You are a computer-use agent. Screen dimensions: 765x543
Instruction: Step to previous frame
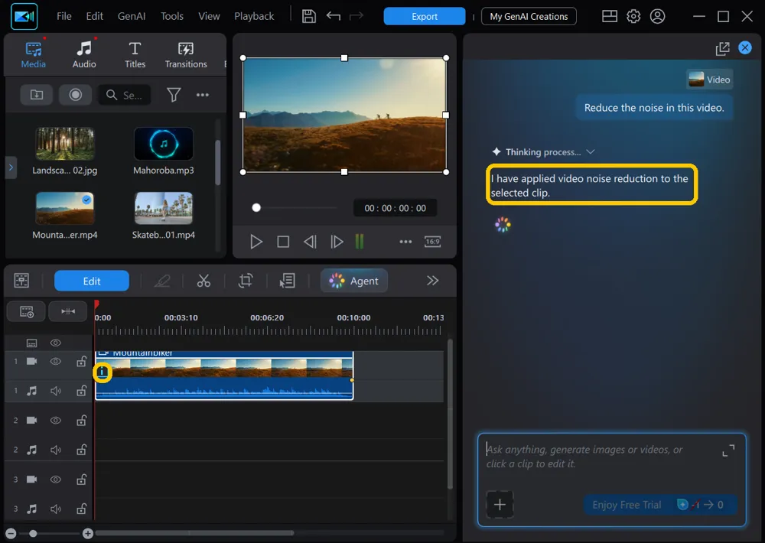pos(310,242)
